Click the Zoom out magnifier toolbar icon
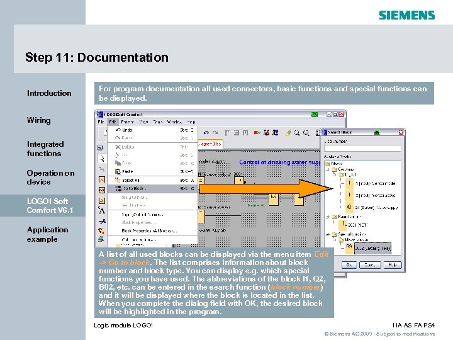 click(x=306, y=133)
